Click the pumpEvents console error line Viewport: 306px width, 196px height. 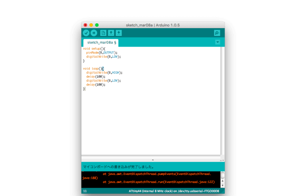(157, 174)
